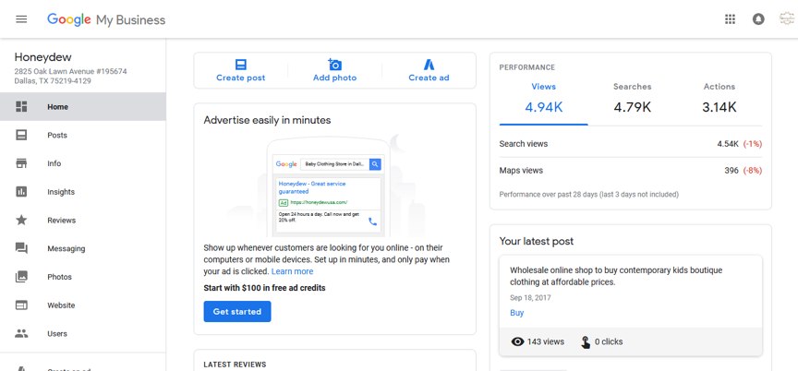Click the Sep 18, 2017 post date

point(530,298)
